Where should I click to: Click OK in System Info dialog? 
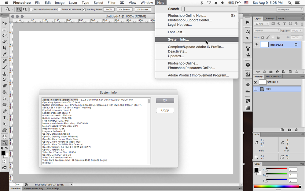(x=165, y=101)
